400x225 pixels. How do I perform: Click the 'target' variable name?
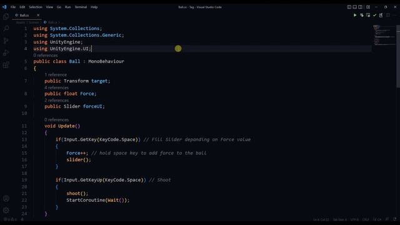[x=99, y=81]
